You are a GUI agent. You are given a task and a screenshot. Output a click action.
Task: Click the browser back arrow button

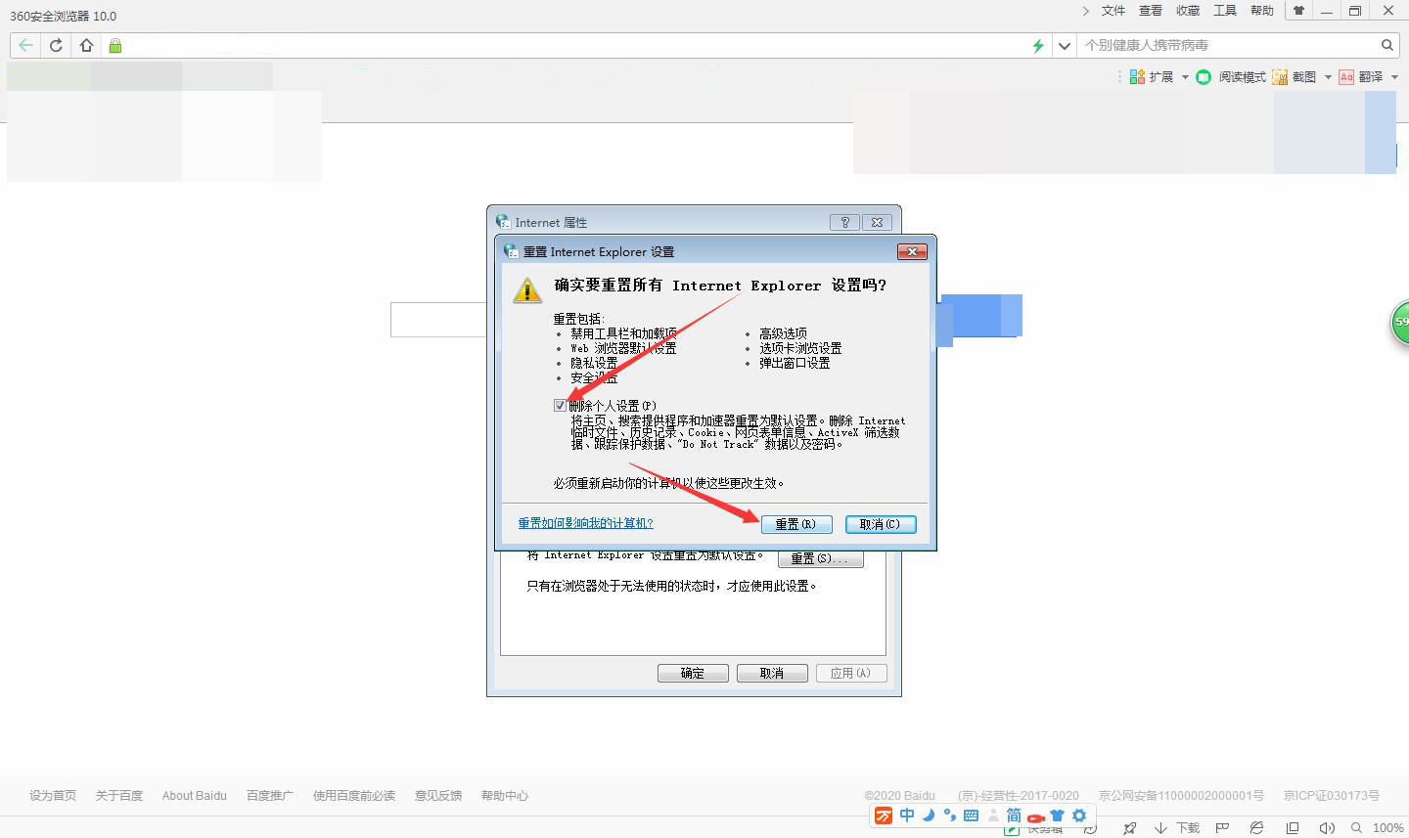(25, 45)
